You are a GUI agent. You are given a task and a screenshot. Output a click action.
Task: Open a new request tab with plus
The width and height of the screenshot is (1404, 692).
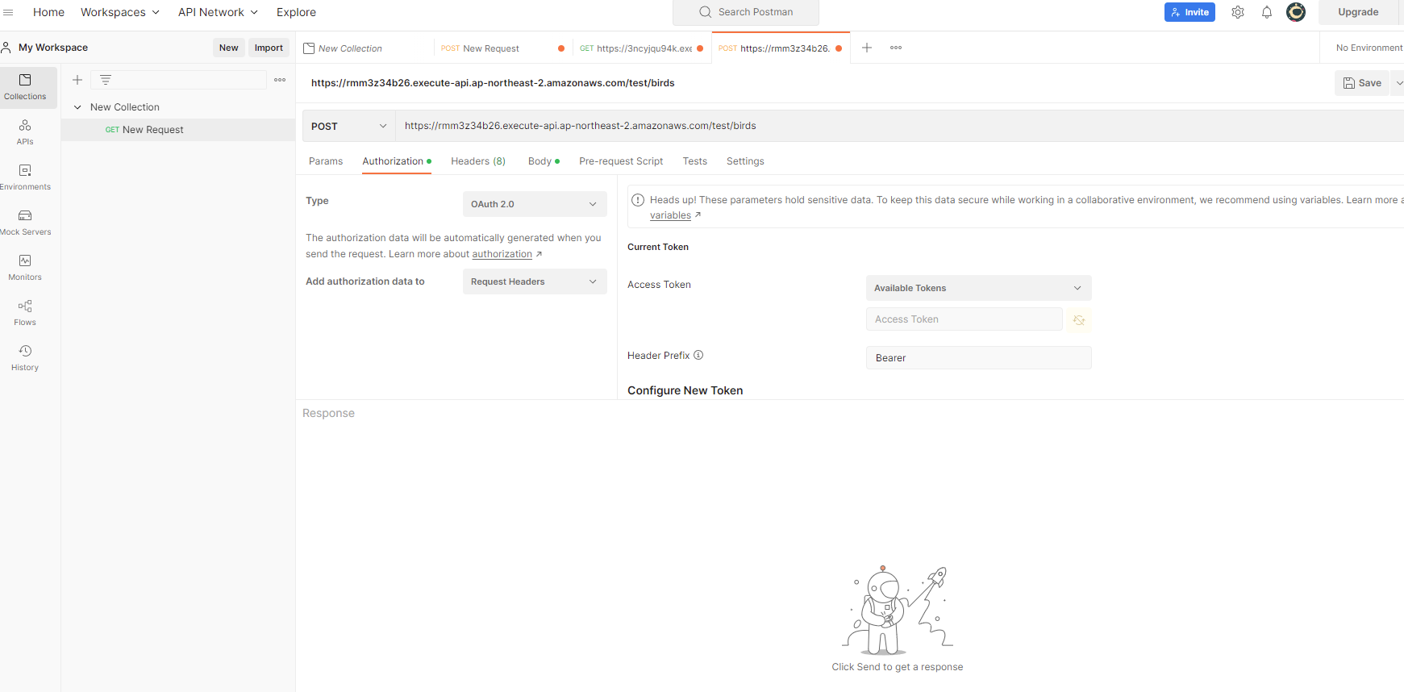[x=867, y=48]
